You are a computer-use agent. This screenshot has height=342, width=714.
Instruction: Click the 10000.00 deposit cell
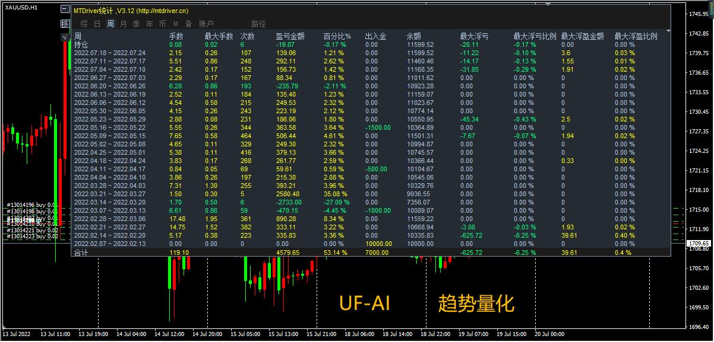coord(378,244)
